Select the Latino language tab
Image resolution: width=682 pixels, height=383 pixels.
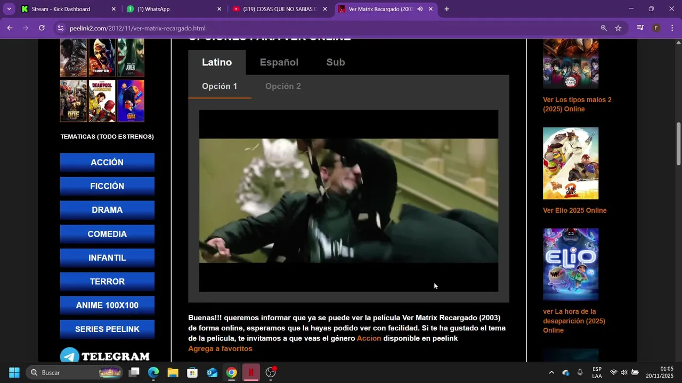(217, 62)
